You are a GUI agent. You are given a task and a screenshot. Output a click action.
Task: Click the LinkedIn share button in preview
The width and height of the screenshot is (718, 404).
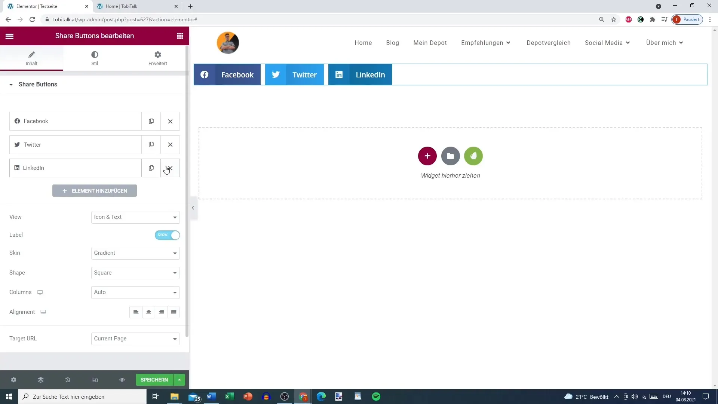[360, 75]
